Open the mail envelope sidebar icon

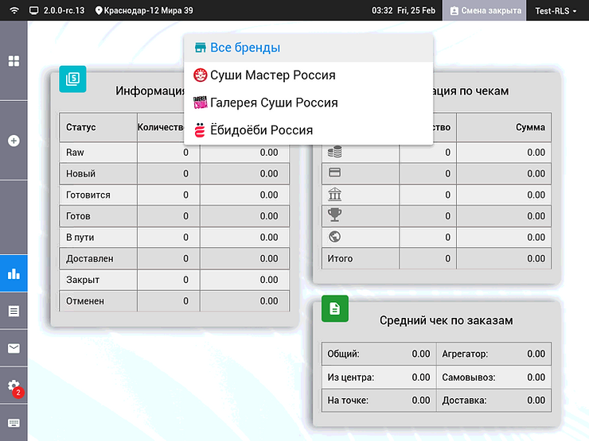click(x=14, y=348)
